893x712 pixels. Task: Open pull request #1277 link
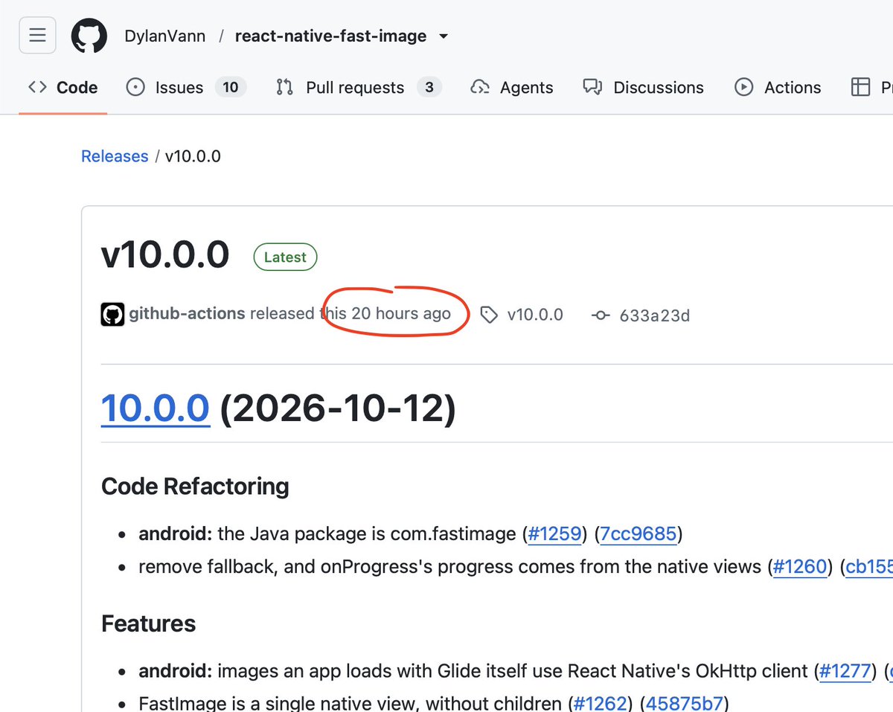[x=844, y=671]
